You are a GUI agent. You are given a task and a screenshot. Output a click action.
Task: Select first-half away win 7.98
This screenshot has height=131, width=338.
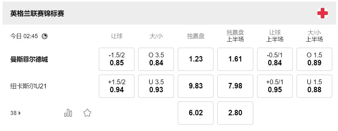tap(235, 86)
